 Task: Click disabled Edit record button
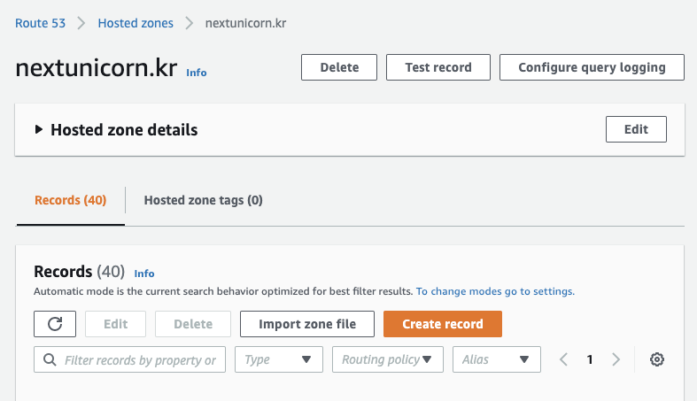[x=115, y=324]
